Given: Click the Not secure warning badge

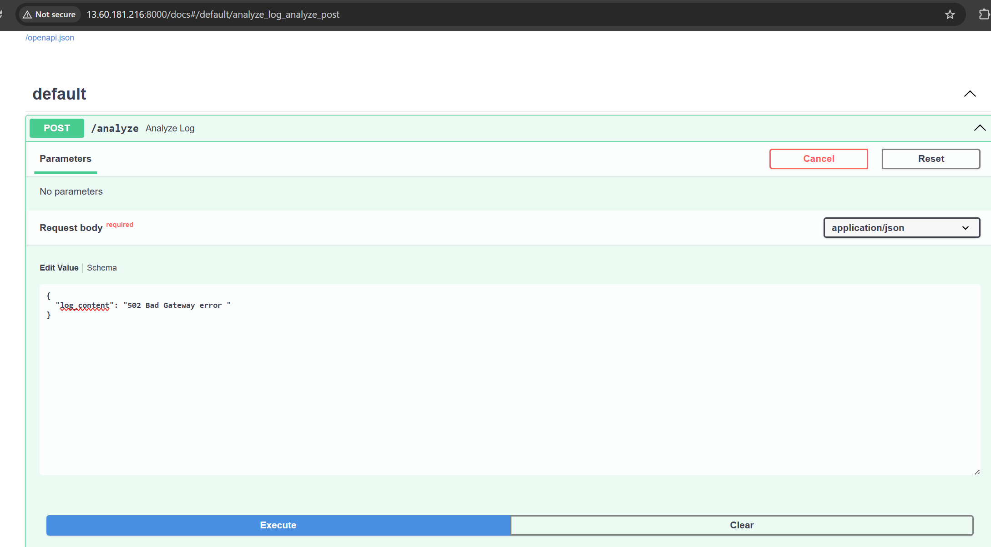Looking at the screenshot, I should click(x=50, y=15).
